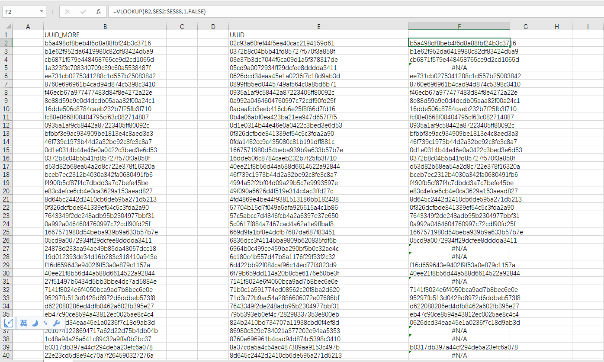Open the Name Box dropdown arrow

(42, 12)
